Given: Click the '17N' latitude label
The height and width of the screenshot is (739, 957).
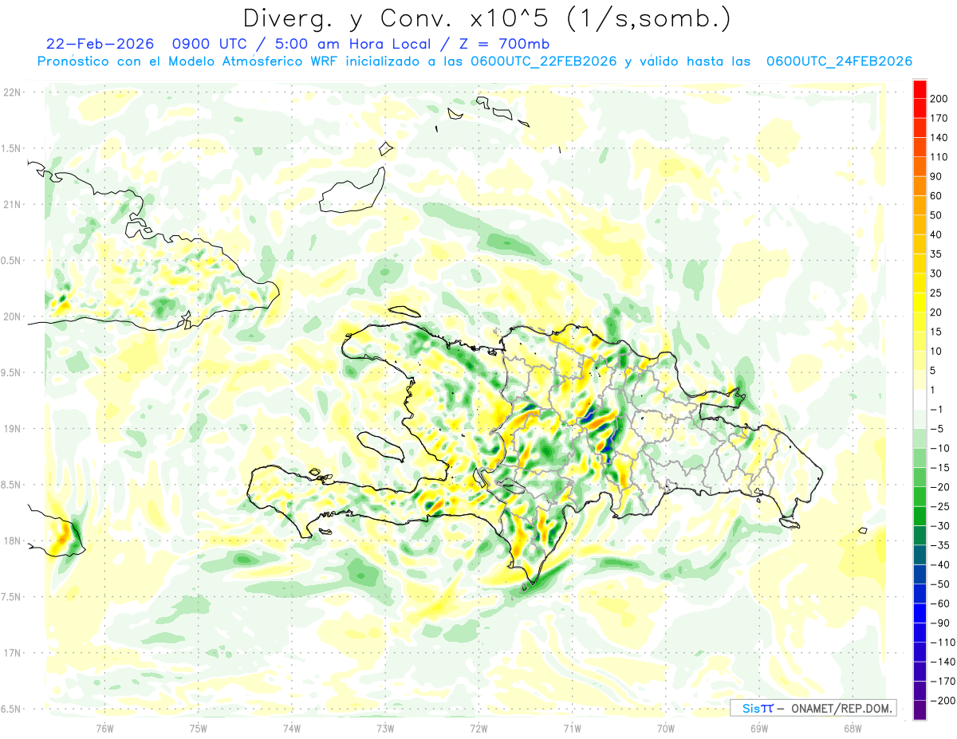Looking at the screenshot, I should [10, 653].
